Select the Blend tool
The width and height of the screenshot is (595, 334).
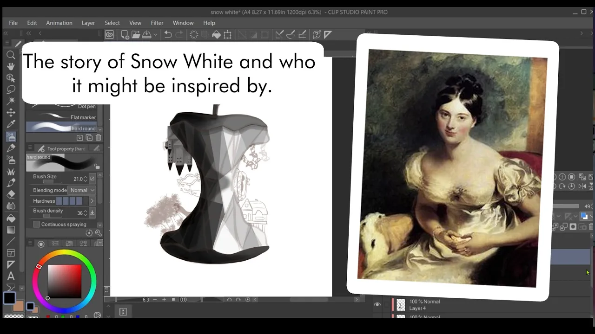coord(11,206)
